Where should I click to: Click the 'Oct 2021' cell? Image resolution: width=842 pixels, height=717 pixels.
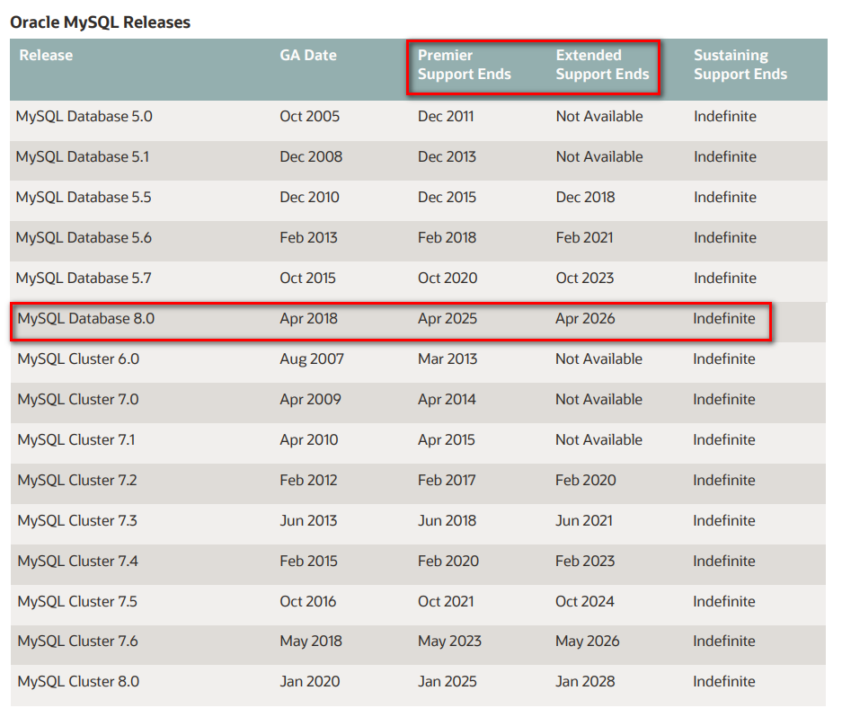pyautogui.click(x=447, y=601)
